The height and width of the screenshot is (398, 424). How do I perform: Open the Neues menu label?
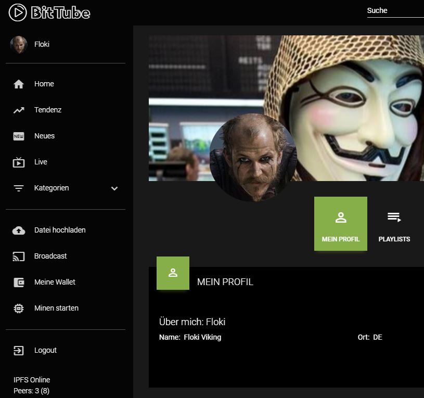(x=44, y=136)
